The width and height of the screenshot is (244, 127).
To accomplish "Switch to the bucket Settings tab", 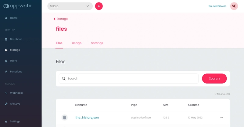I will (97, 43).
